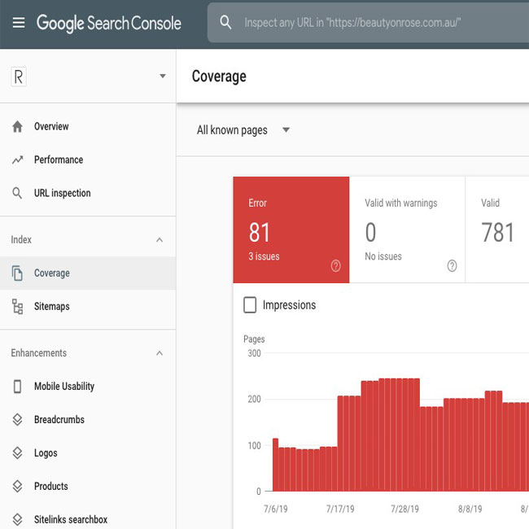
Task: Click help icon on Error card
Action: pos(336,266)
